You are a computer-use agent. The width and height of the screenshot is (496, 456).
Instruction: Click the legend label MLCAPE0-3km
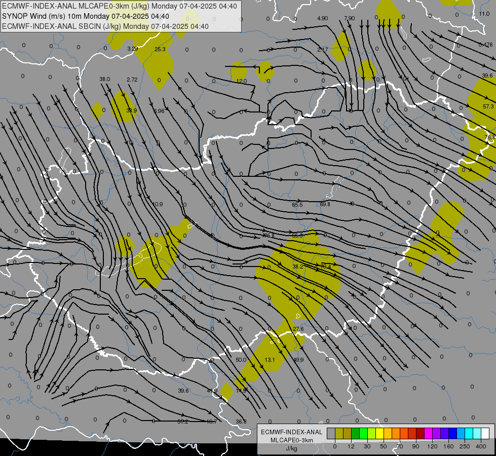[291, 440]
